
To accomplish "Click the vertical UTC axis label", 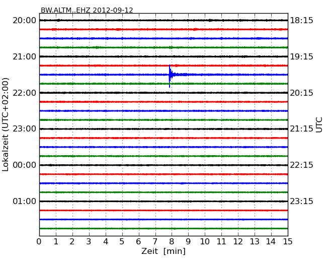I will 319,125.
